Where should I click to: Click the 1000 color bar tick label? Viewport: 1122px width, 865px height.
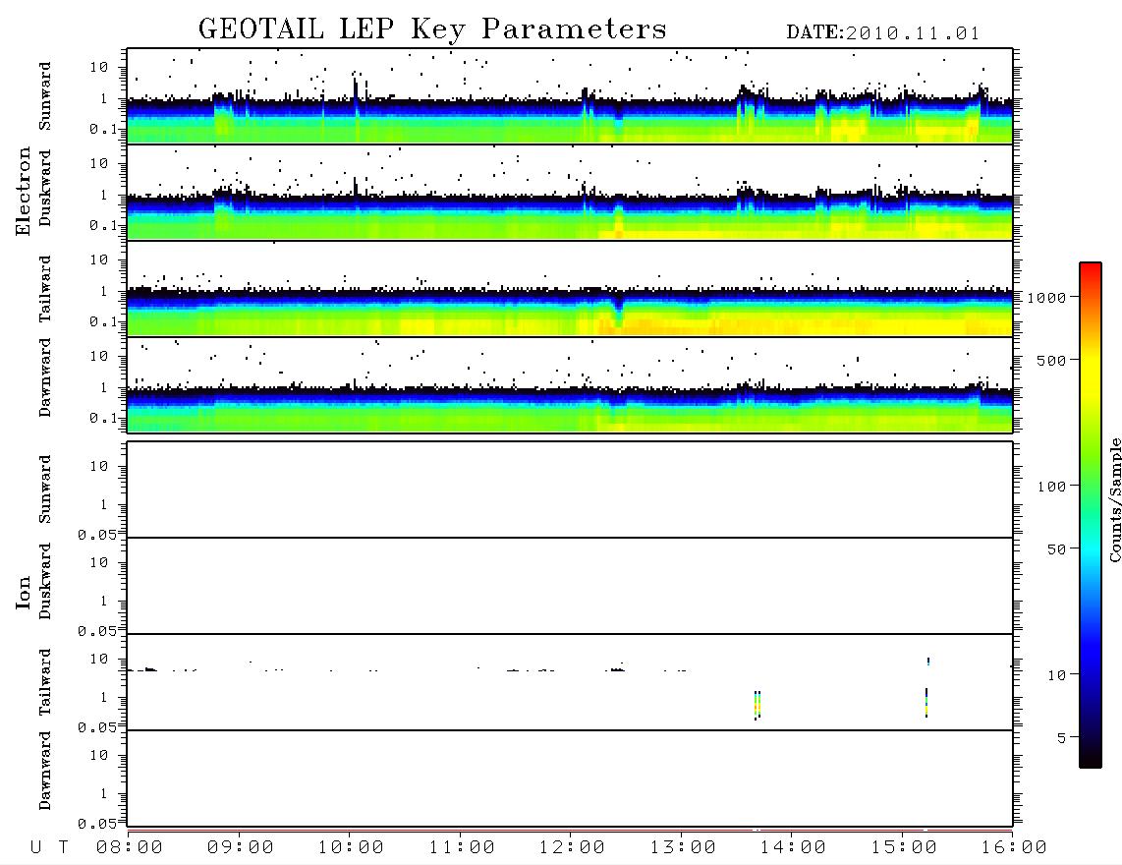point(1047,298)
